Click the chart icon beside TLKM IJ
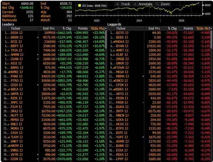The image size is (213, 162). [x=9, y=137]
